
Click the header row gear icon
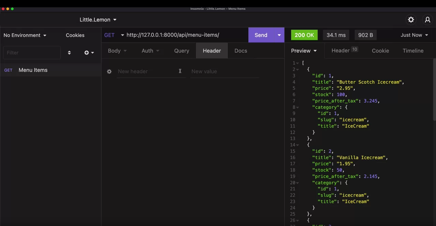pyautogui.click(x=109, y=71)
